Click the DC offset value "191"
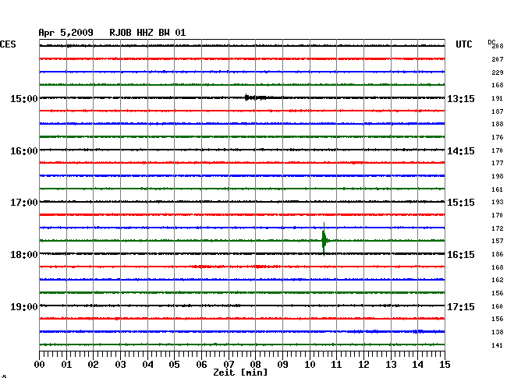The width and height of the screenshot is (507, 385). click(x=498, y=98)
